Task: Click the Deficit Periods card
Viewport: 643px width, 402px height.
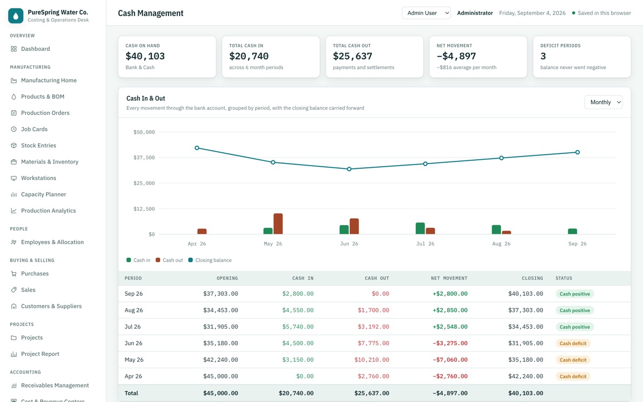Action: pos(582,57)
